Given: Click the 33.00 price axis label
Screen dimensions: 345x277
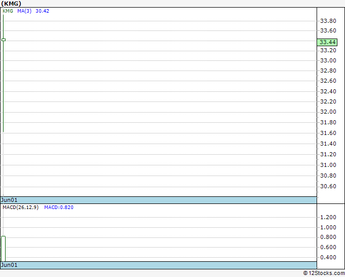Looking at the screenshot, I should point(328,60).
